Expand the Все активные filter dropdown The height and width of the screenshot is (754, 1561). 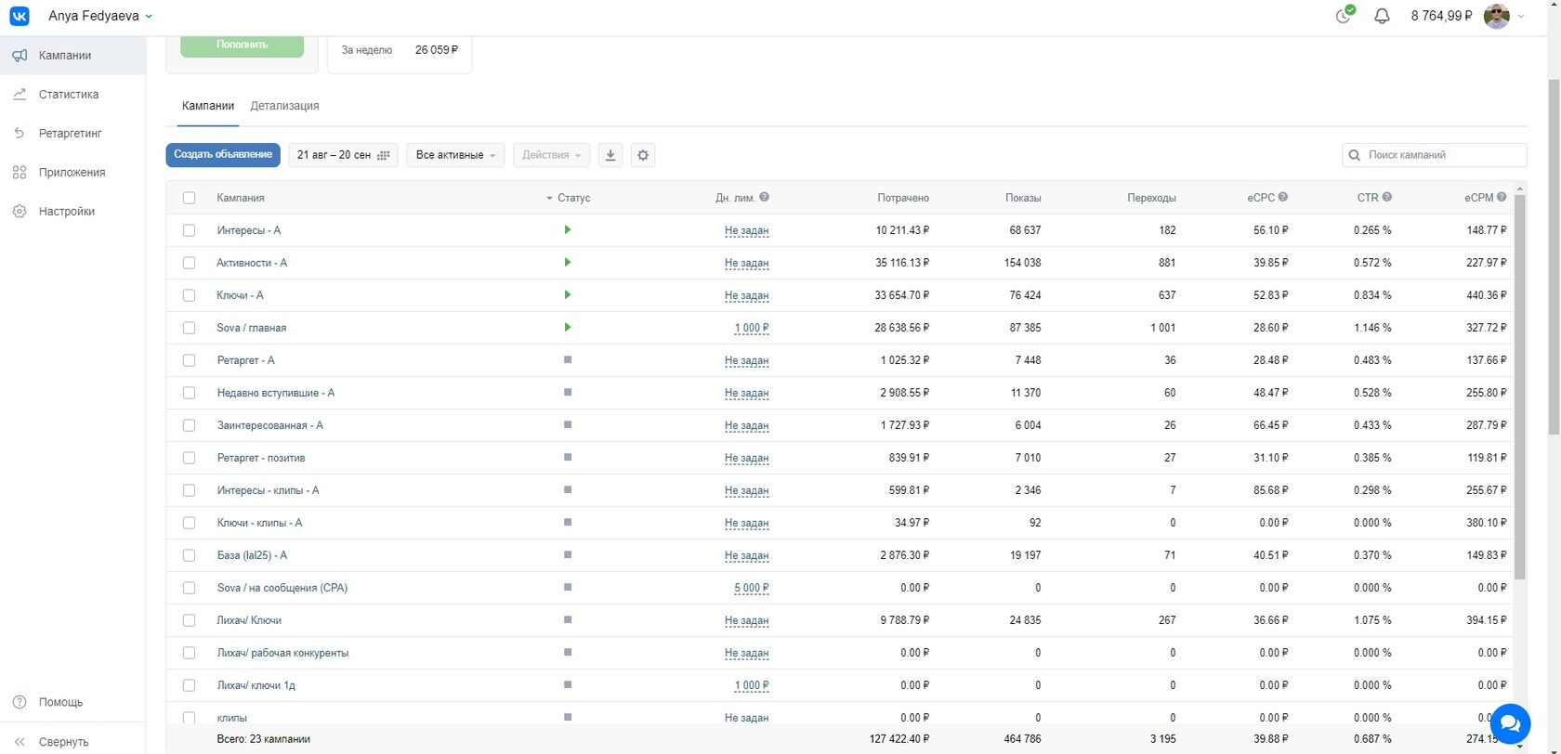455,155
